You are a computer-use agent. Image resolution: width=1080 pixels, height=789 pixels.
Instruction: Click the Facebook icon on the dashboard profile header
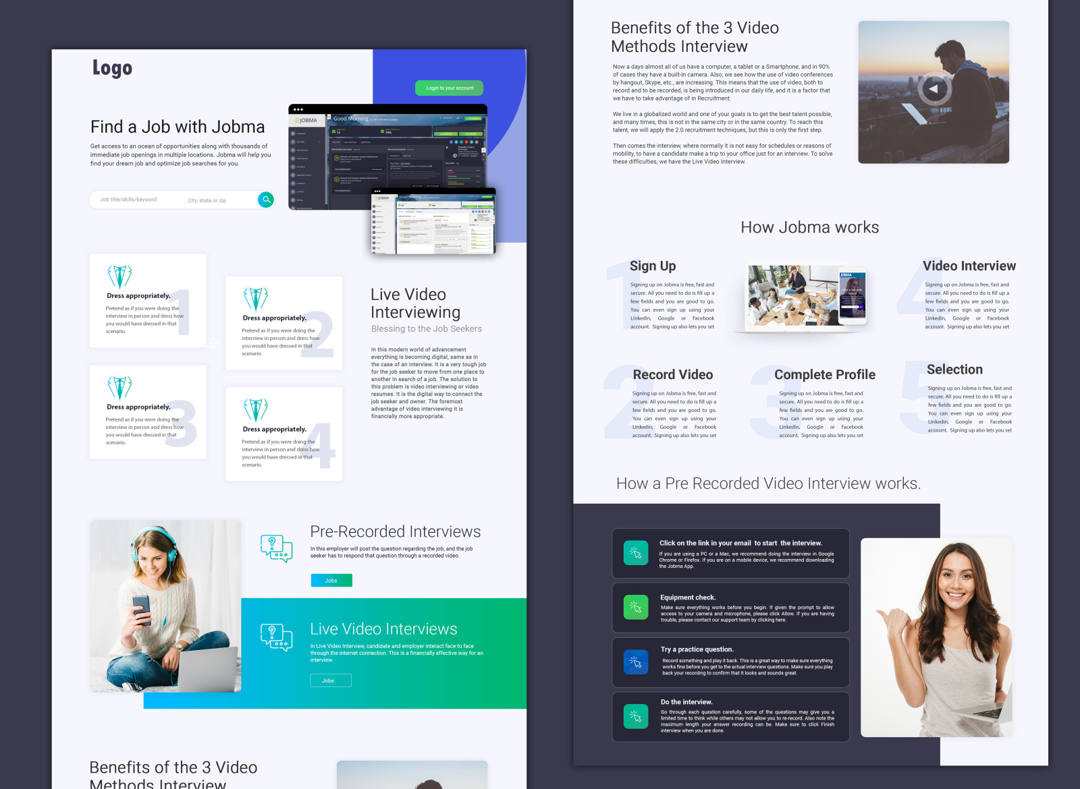click(x=451, y=142)
